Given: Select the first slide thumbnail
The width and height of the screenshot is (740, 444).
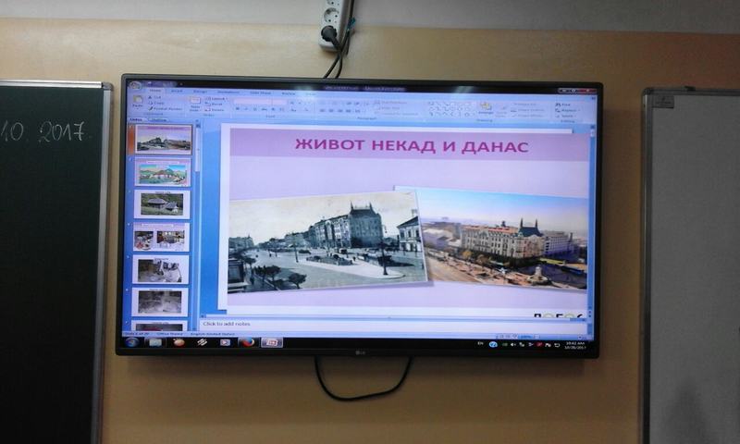Looking at the screenshot, I should 164,139.
